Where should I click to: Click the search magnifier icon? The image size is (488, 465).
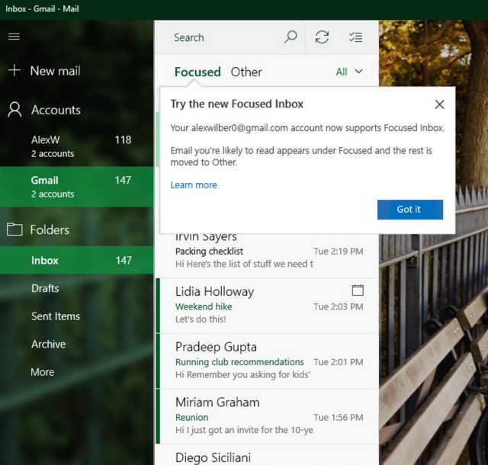pos(291,37)
